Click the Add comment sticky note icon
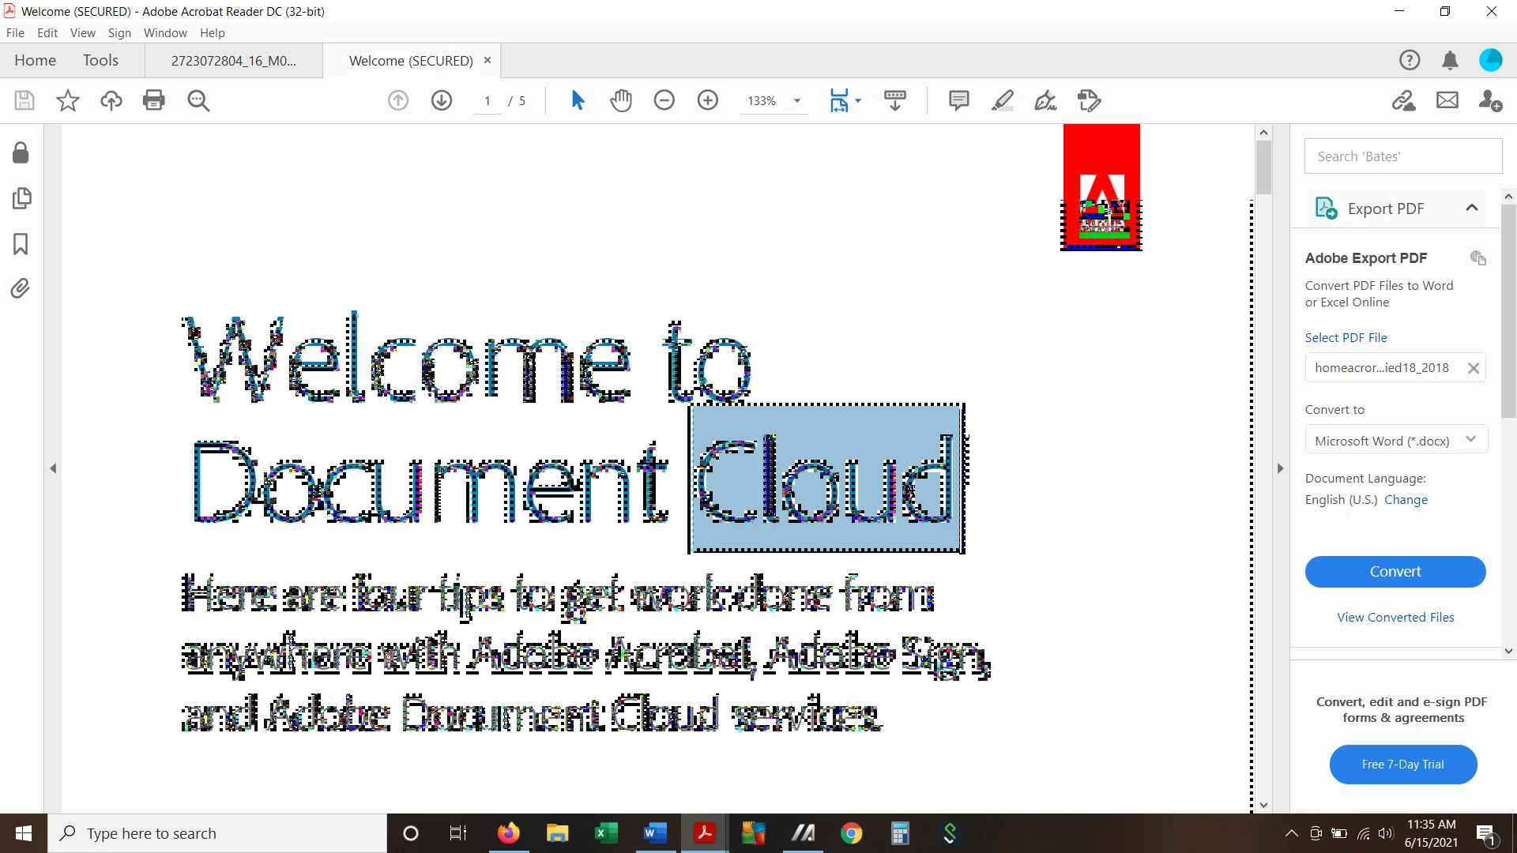 click(958, 100)
